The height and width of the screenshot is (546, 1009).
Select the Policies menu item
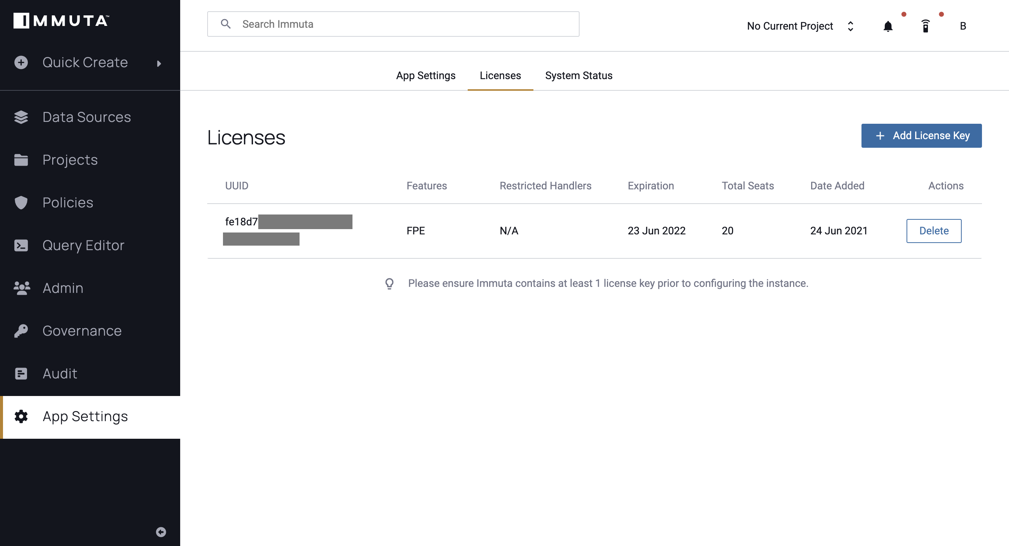point(67,202)
